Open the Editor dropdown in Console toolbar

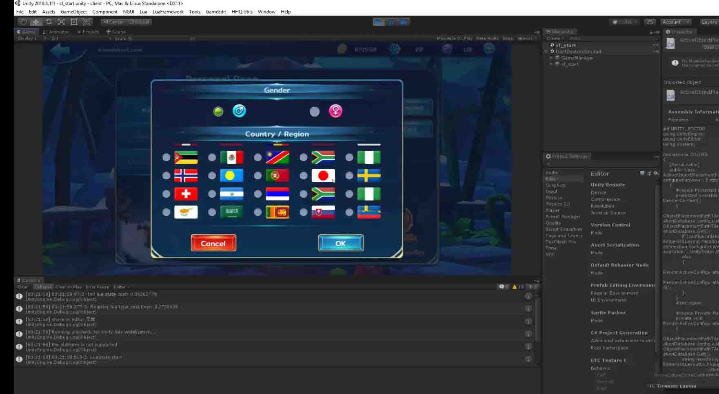[x=121, y=287]
